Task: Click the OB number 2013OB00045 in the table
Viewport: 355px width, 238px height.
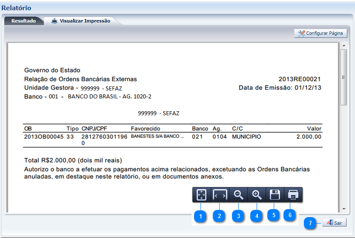Action: 44,137
